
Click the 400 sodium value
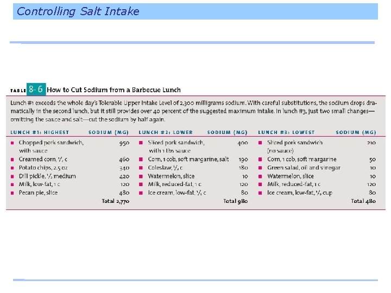[x=243, y=143]
